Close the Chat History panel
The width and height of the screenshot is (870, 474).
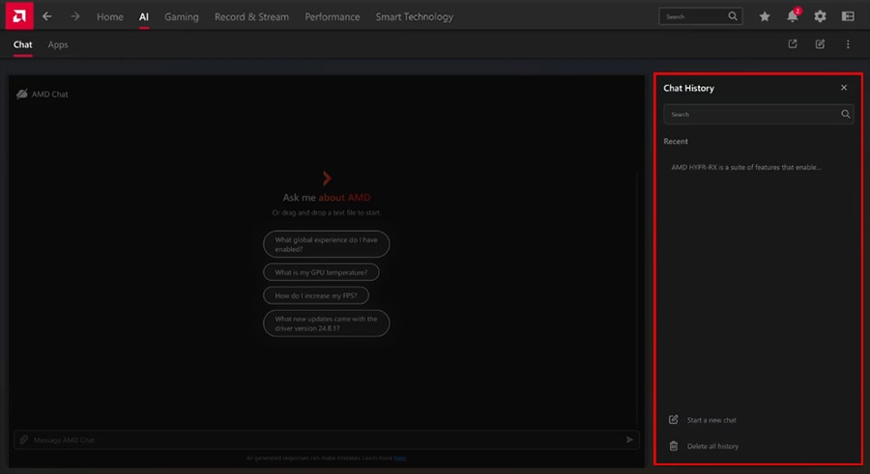(x=843, y=88)
